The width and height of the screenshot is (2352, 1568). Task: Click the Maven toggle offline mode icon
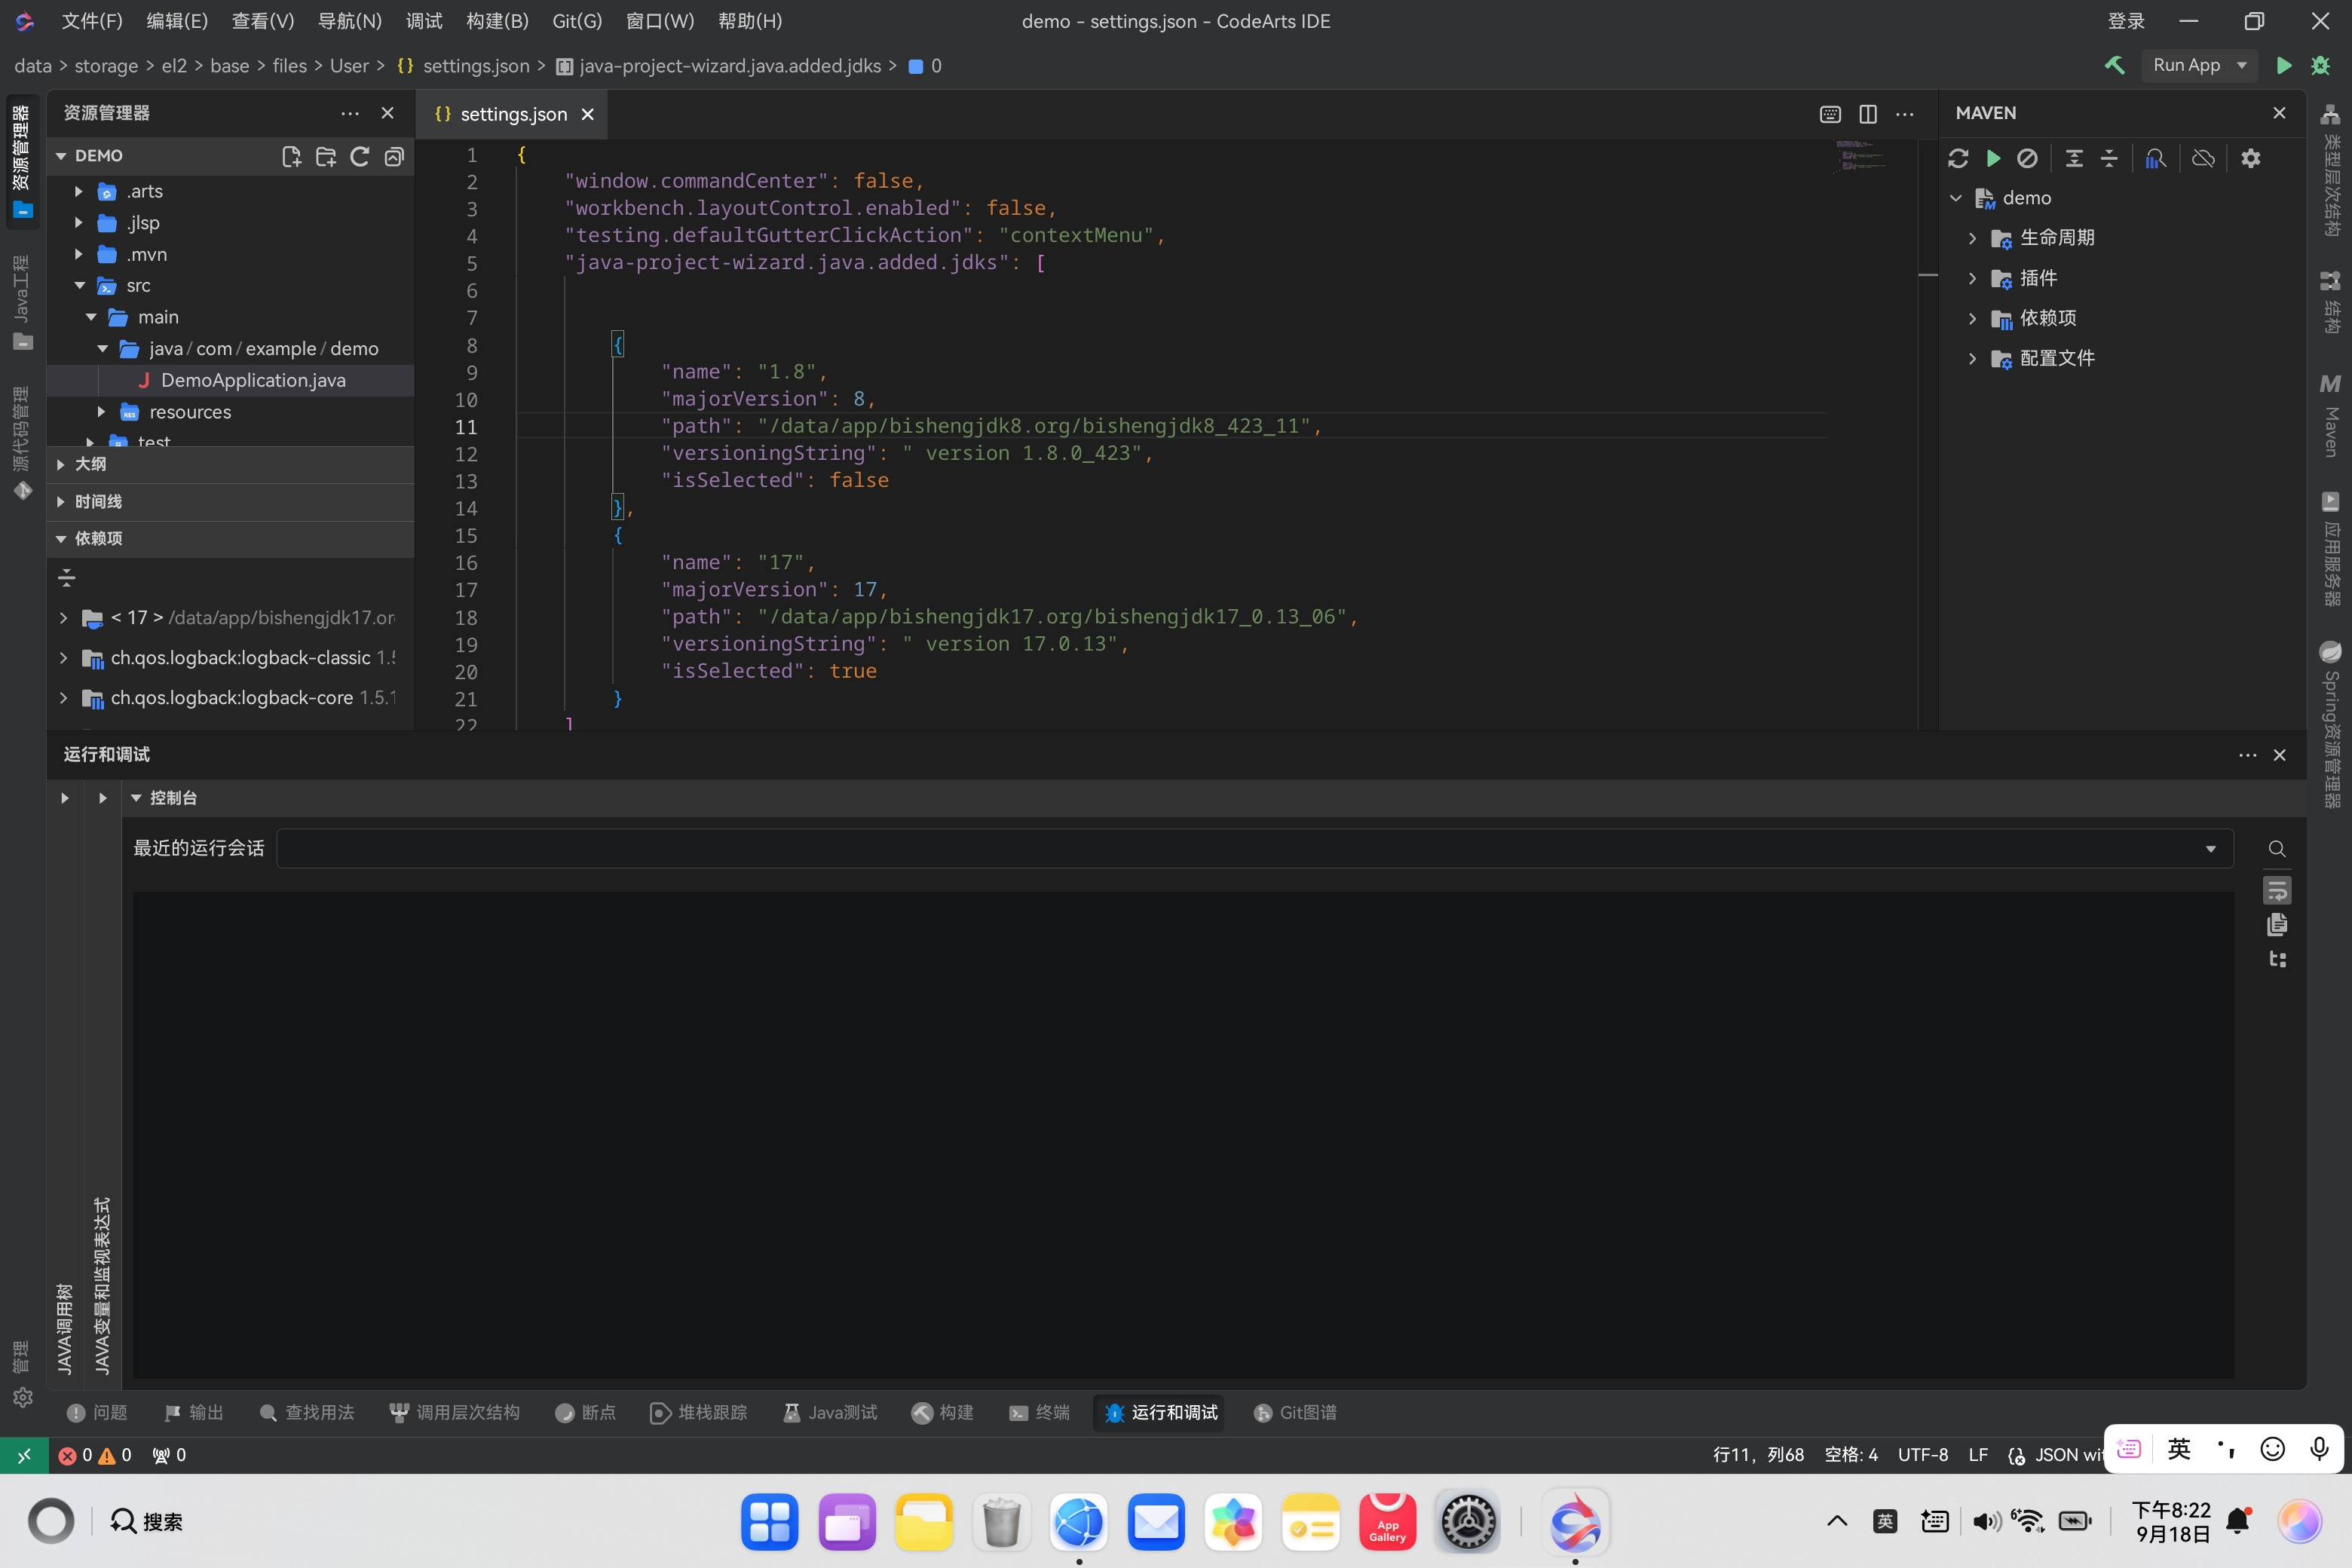coord(2203,158)
